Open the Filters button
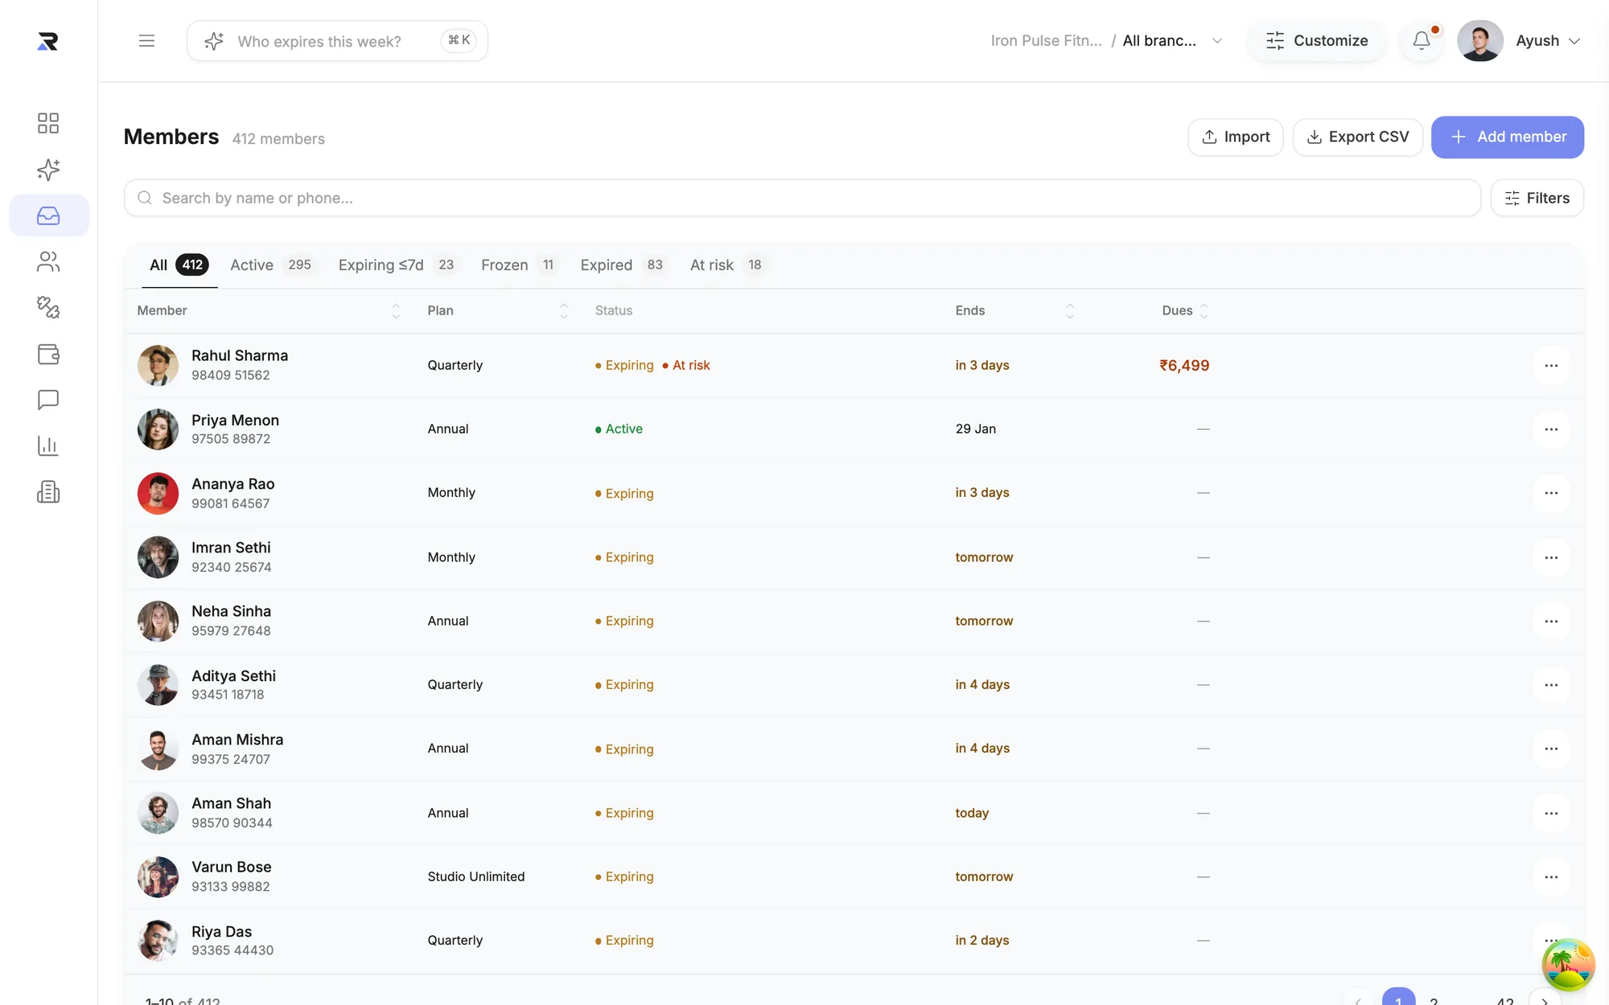This screenshot has height=1005, width=1609. [1537, 198]
